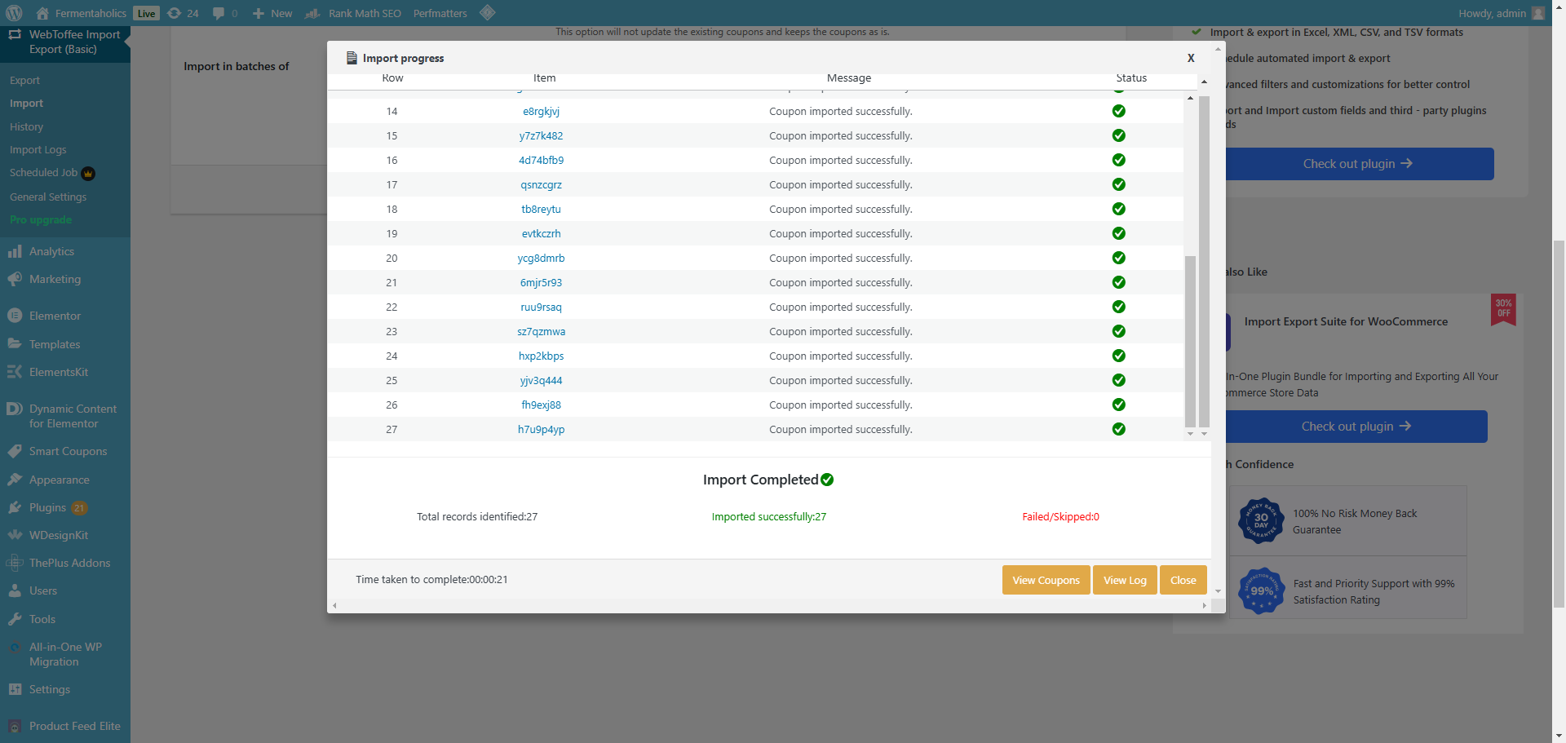Open Marketing megaphone icon
1566x743 pixels.
tap(15, 279)
